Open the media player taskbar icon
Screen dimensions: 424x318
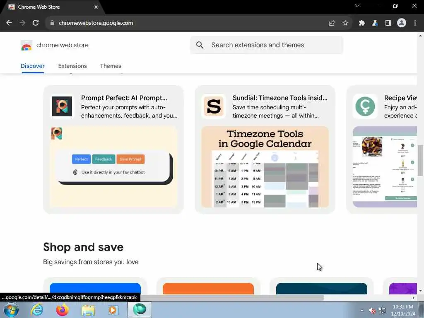113,310
